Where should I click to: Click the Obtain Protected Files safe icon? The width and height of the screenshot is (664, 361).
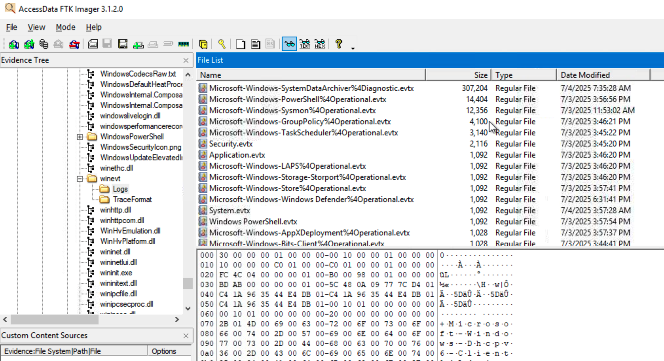click(203, 44)
